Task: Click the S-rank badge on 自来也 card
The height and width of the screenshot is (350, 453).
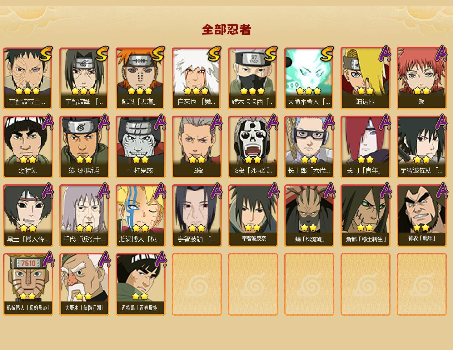Action: 215,54
